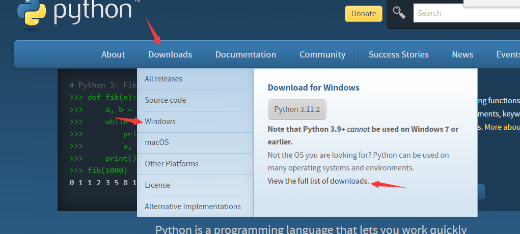Viewport: 520px width, 234px height.
Task: Download Python 3.11.2 button
Action: coord(297,109)
